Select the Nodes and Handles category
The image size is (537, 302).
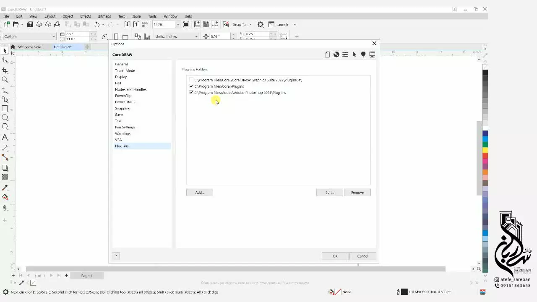[x=131, y=89]
